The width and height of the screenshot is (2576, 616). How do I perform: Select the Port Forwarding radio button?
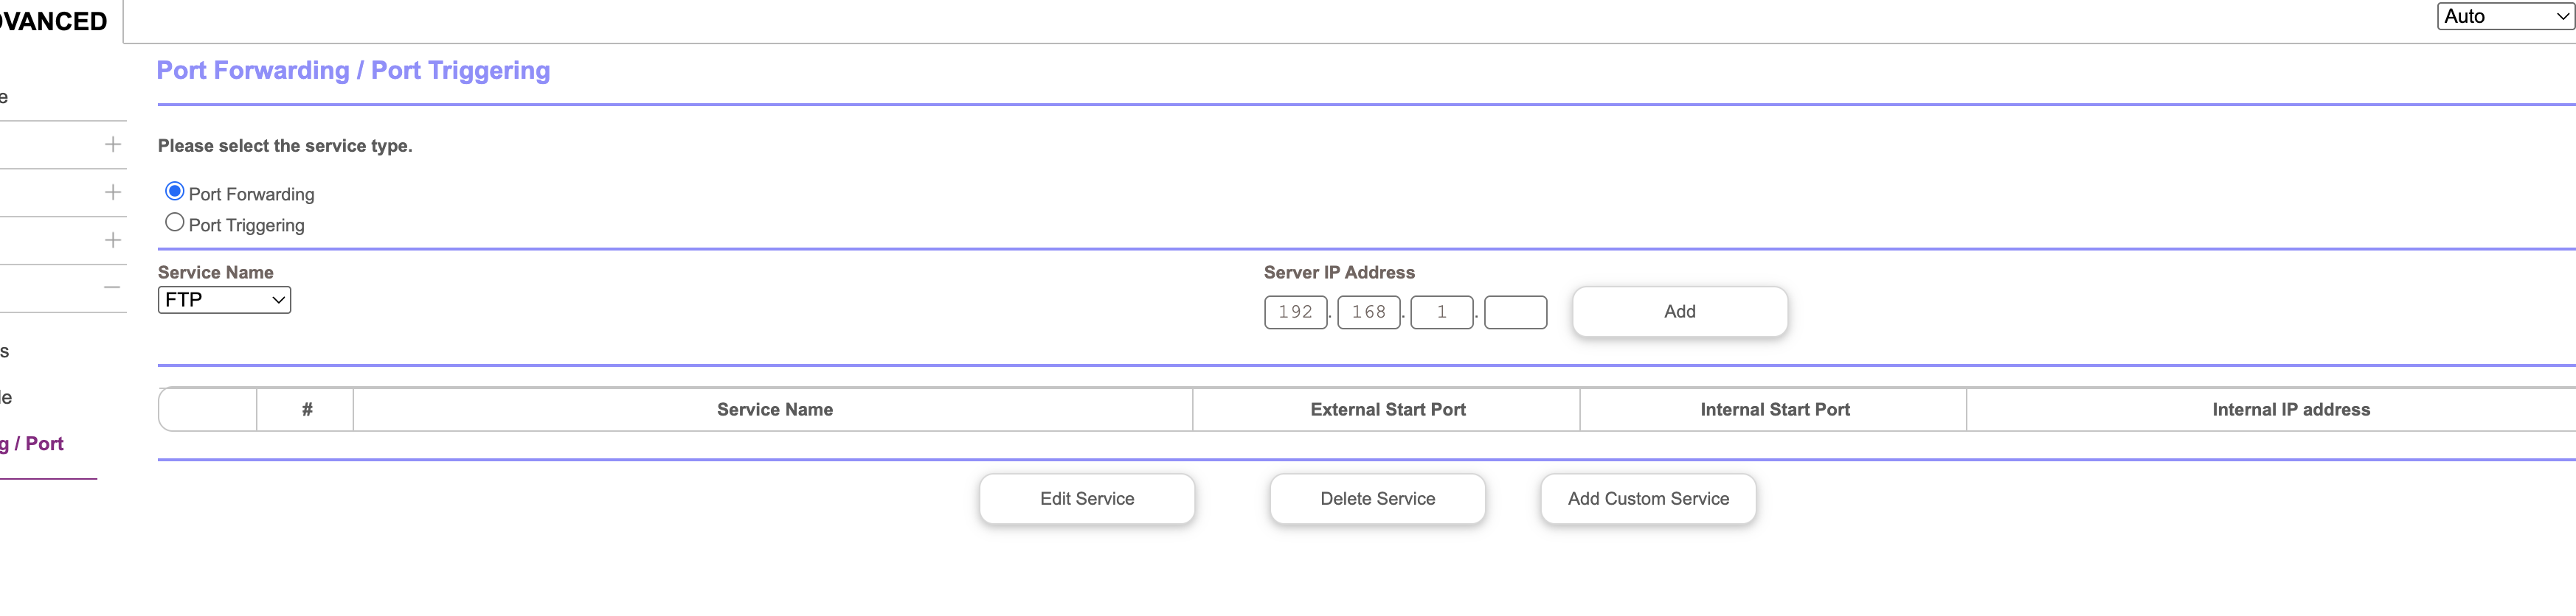175,192
